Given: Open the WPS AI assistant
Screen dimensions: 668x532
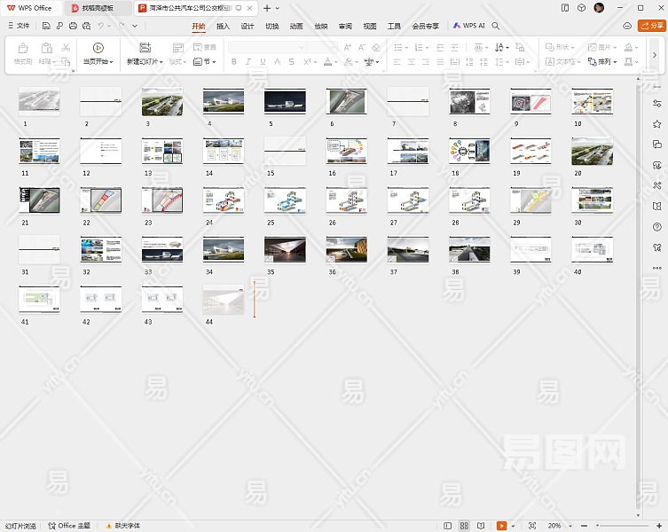Looking at the screenshot, I should tap(469, 27).
